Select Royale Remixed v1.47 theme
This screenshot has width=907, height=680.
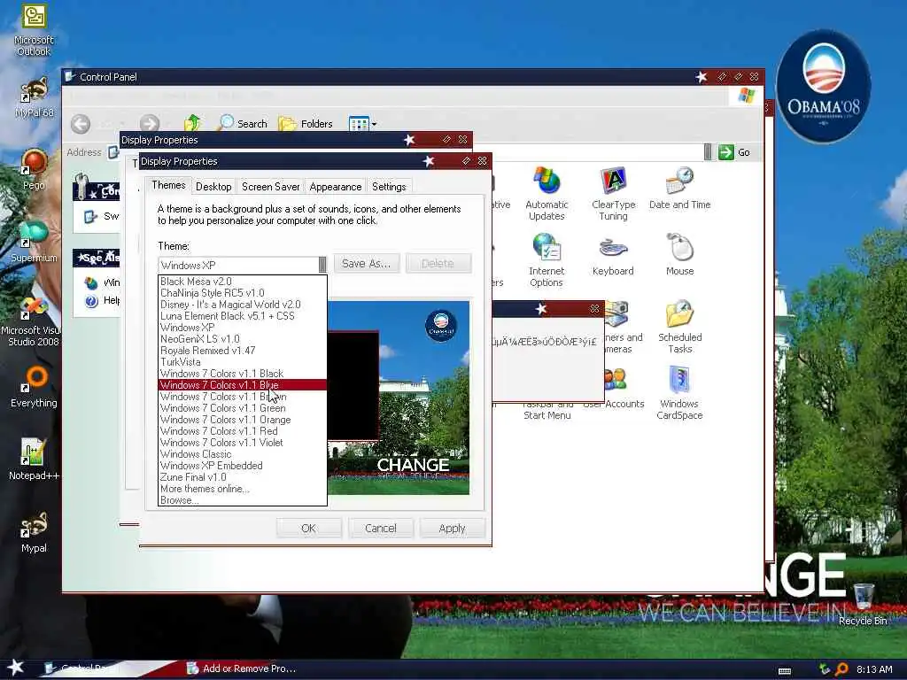pyautogui.click(x=243, y=351)
